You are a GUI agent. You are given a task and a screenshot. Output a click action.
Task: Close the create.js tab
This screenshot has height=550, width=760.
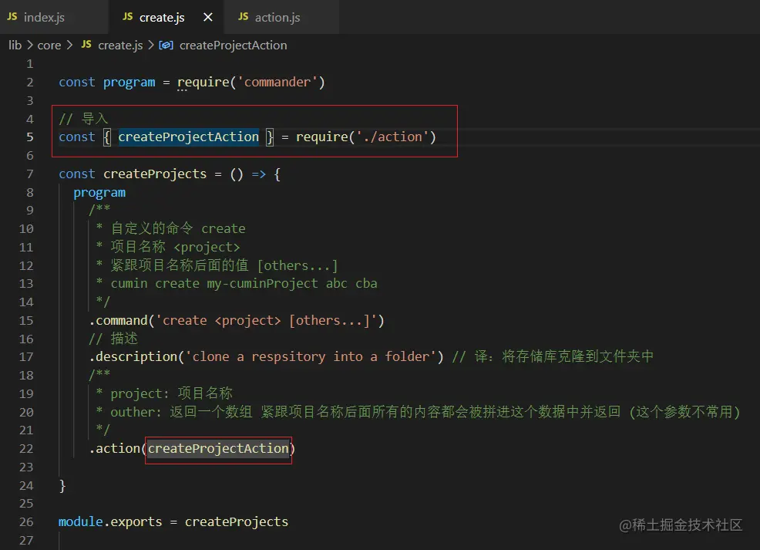(208, 18)
